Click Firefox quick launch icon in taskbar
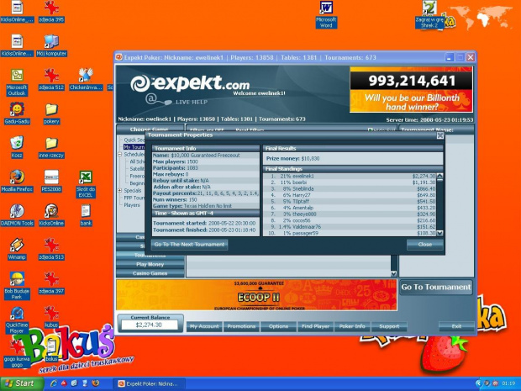Viewport: 521px width, 391px height. pyautogui.click(x=95, y=383)
